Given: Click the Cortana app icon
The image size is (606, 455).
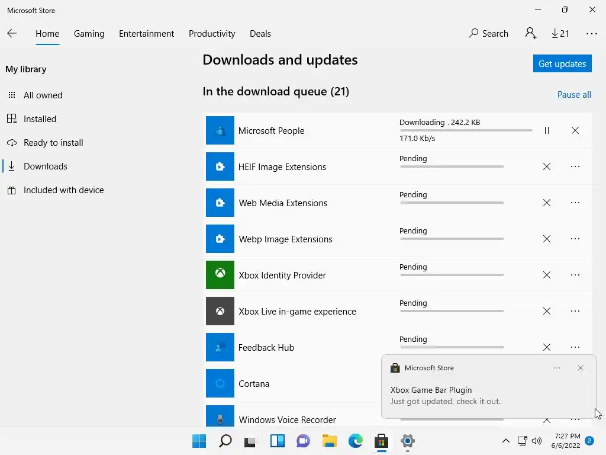Looking at the screenshot, I should point(220,383).
